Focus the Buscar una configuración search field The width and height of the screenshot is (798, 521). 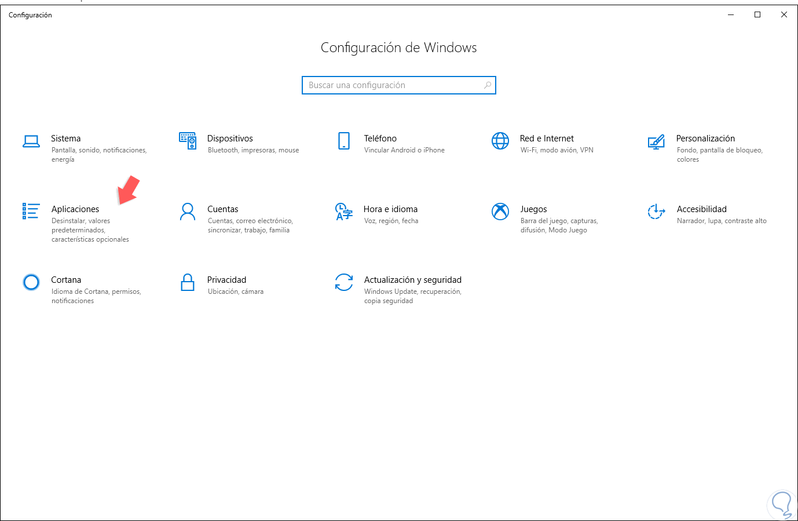394,85
